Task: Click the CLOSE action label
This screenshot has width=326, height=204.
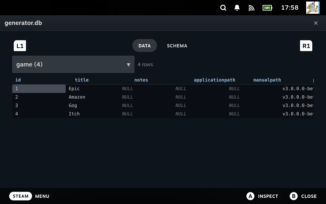Action: [x=309, y=196]
